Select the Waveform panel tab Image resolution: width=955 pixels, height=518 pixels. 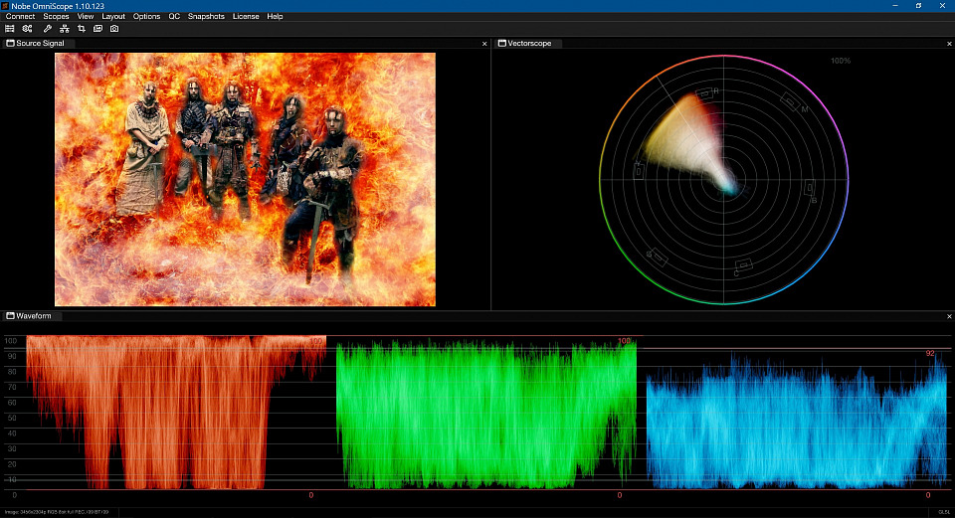pos(34,316)
